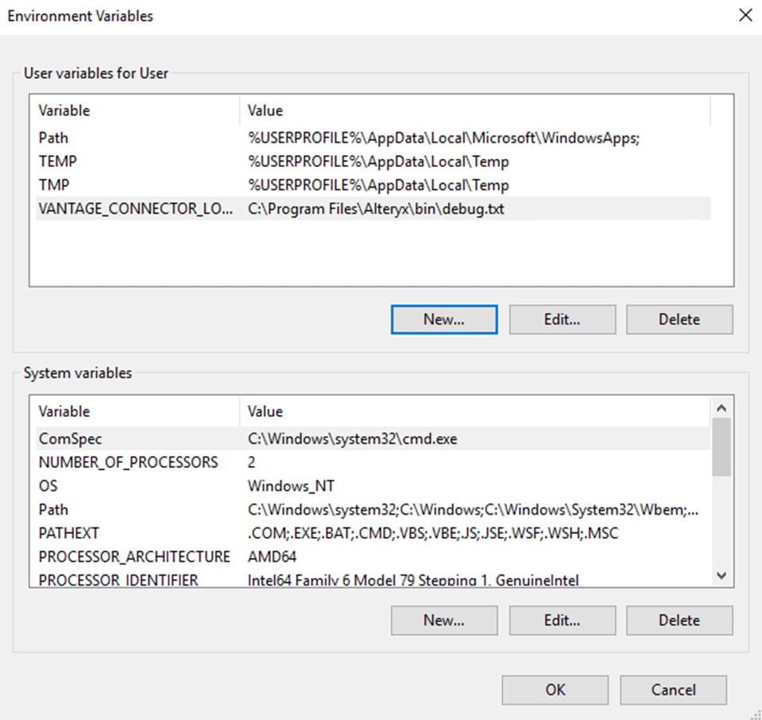Select the TEMP user variable

point(373,162)
